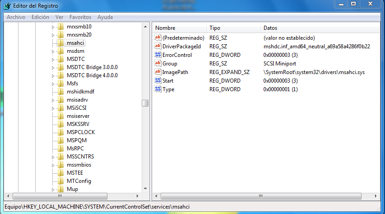Click the values pane scroll left arrow
Viewport: 385px width, 214px height.
coord(156,196)
